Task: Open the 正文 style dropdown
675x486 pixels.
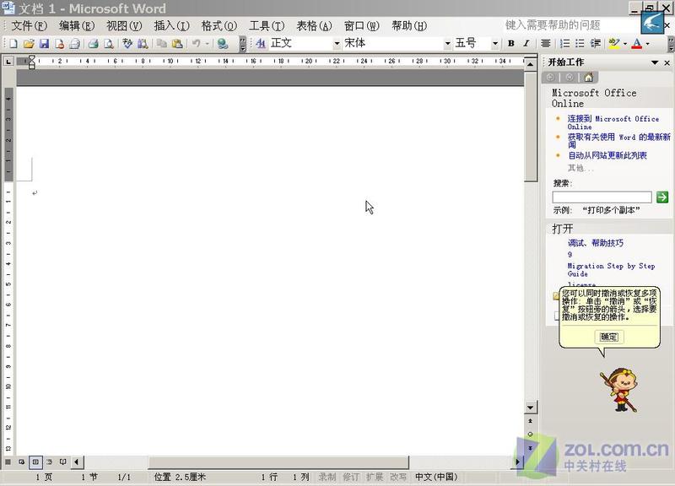Action: [x=337, y=44]
